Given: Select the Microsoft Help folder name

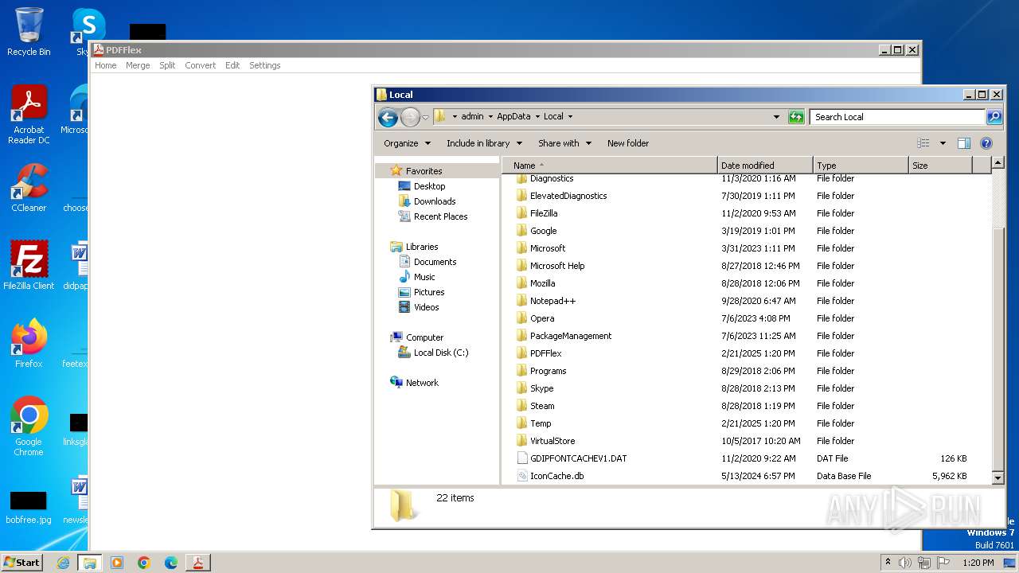Looking at the screenshot, I should click(x=557, y=266).
